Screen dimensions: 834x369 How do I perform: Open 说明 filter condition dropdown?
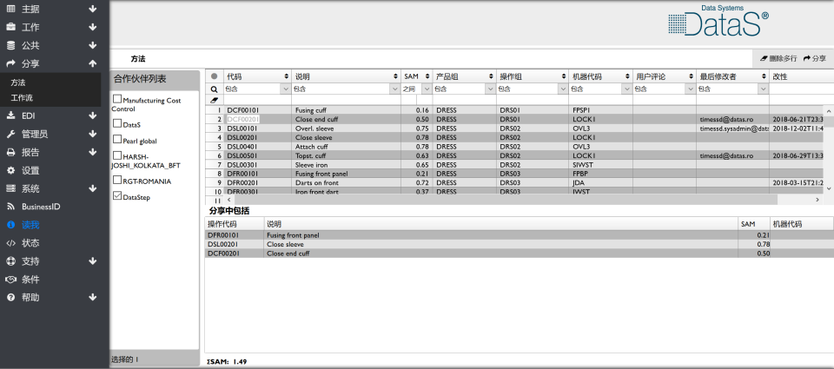(x=394, y=89)
